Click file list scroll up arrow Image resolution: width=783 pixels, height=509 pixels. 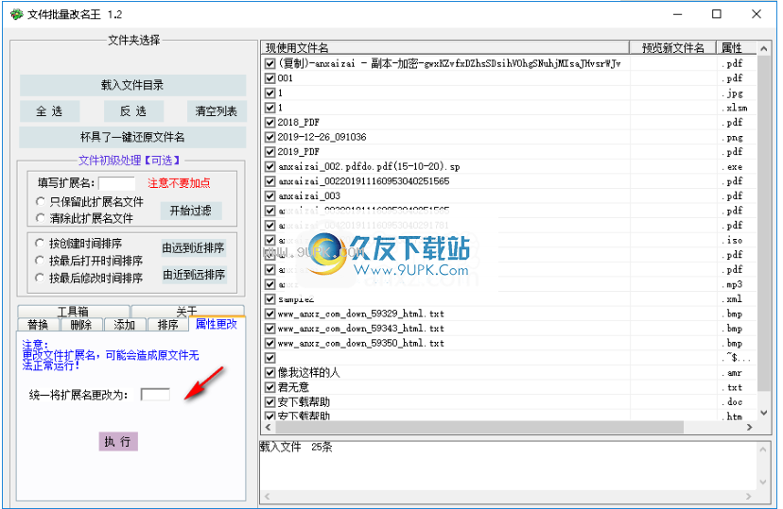(763, 48)
